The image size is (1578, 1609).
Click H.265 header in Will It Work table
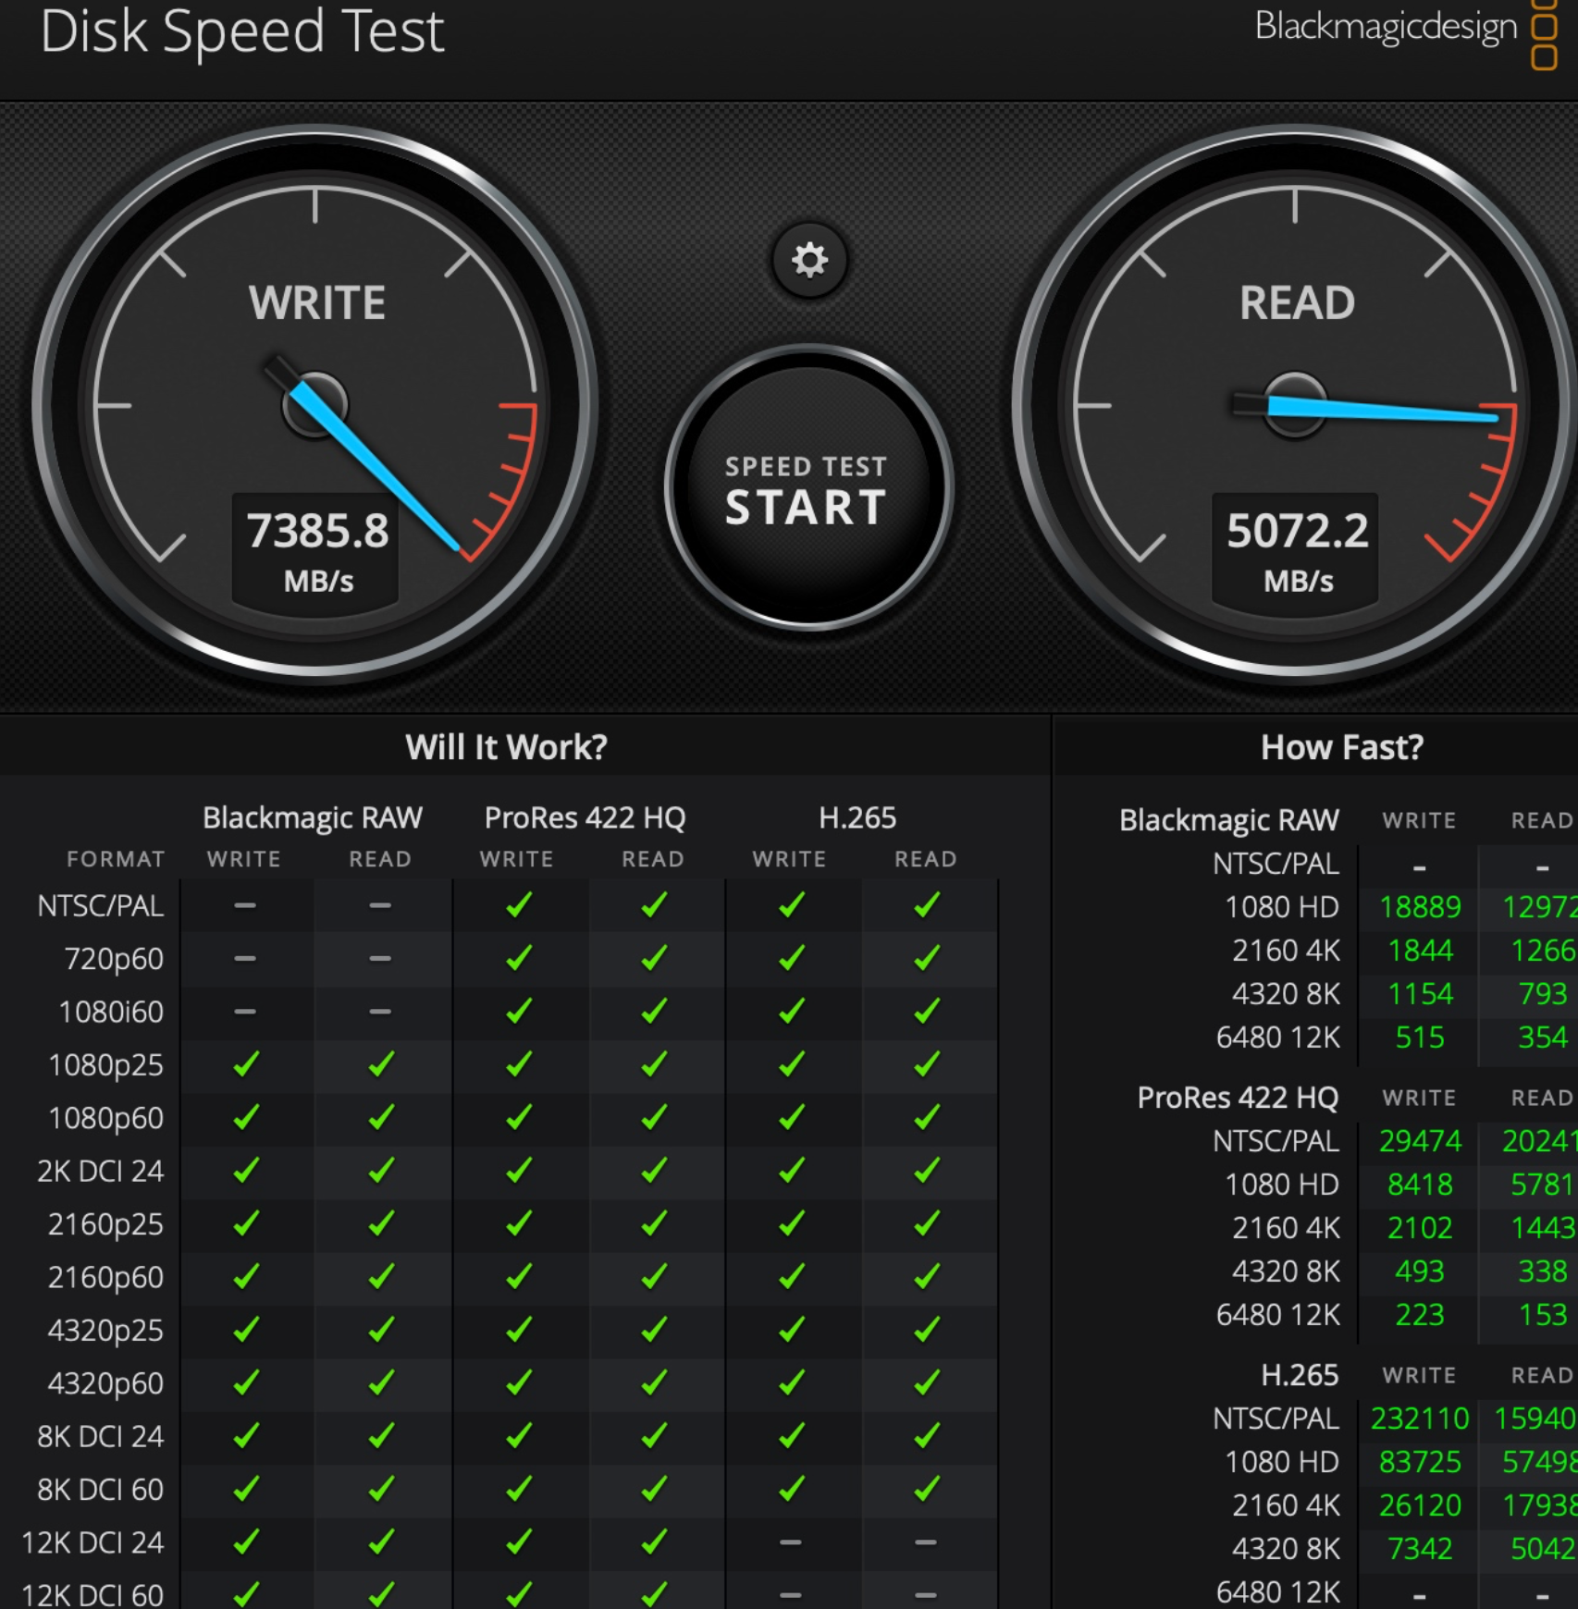[x=857, y=817]
